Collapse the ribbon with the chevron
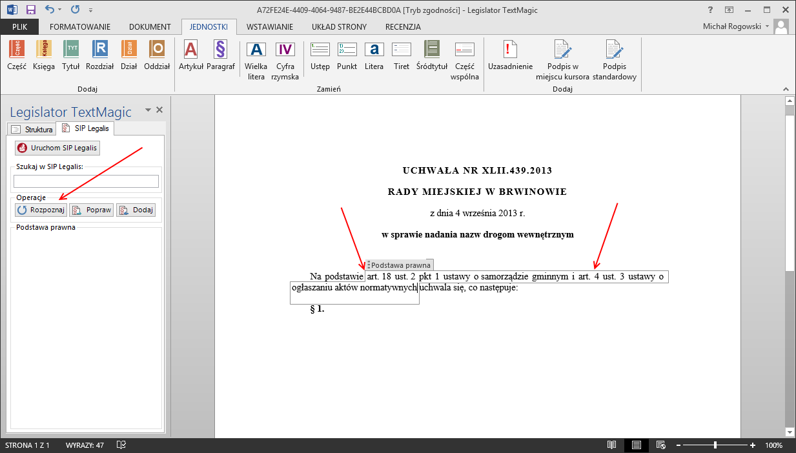 click(786, 90)
